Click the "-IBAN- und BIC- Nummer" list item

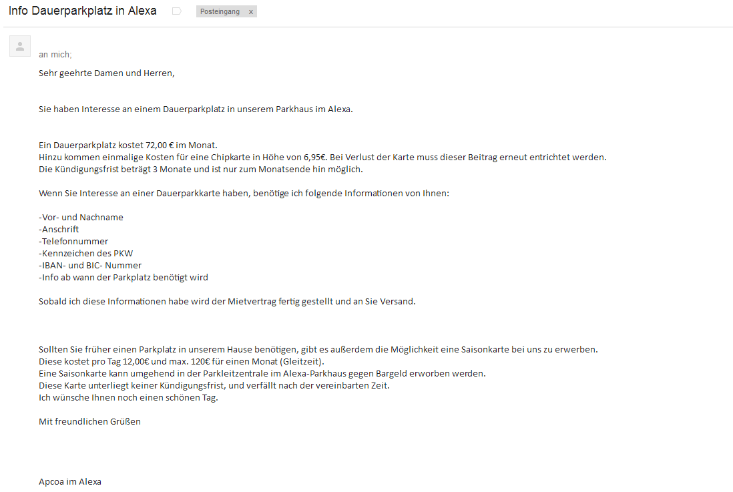(90, 265)
